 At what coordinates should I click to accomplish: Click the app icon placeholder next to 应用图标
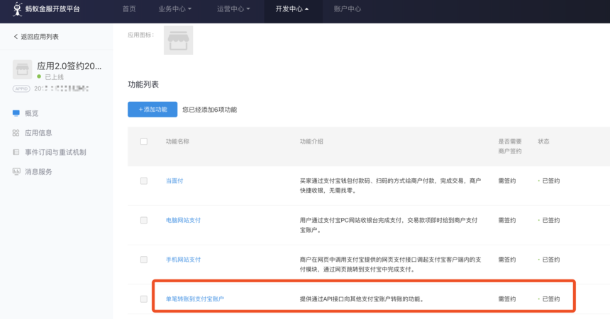tap(178, 40)
